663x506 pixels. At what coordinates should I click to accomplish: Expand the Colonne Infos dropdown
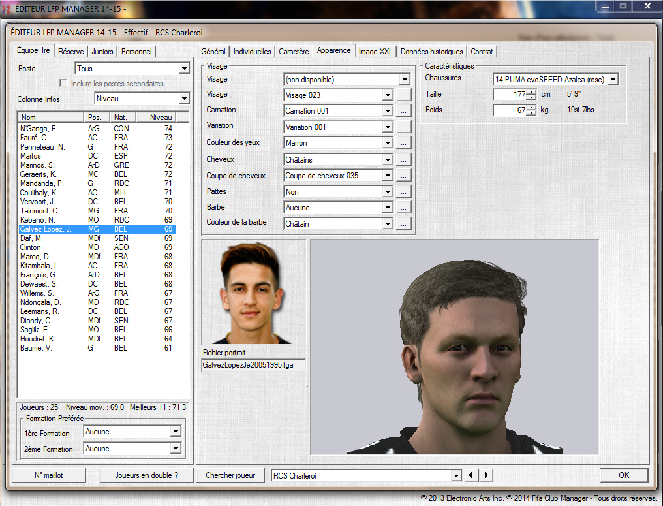point(184,99)
